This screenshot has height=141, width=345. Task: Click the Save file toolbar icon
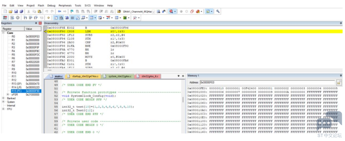point(16,11)
